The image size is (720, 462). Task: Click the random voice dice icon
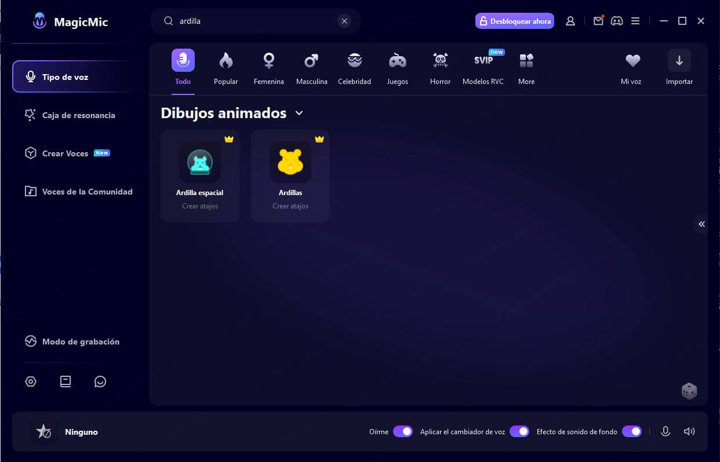[x=689, y=391]
